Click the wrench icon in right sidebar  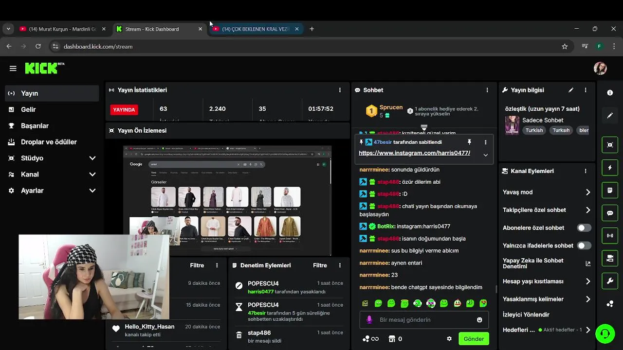pos(610,281)
